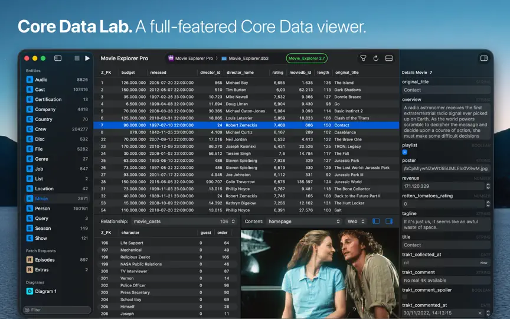Click the Movie_Explorer 2.7 model badge
This screenshot has height=319, width=510.
click(x=307, y=58)
